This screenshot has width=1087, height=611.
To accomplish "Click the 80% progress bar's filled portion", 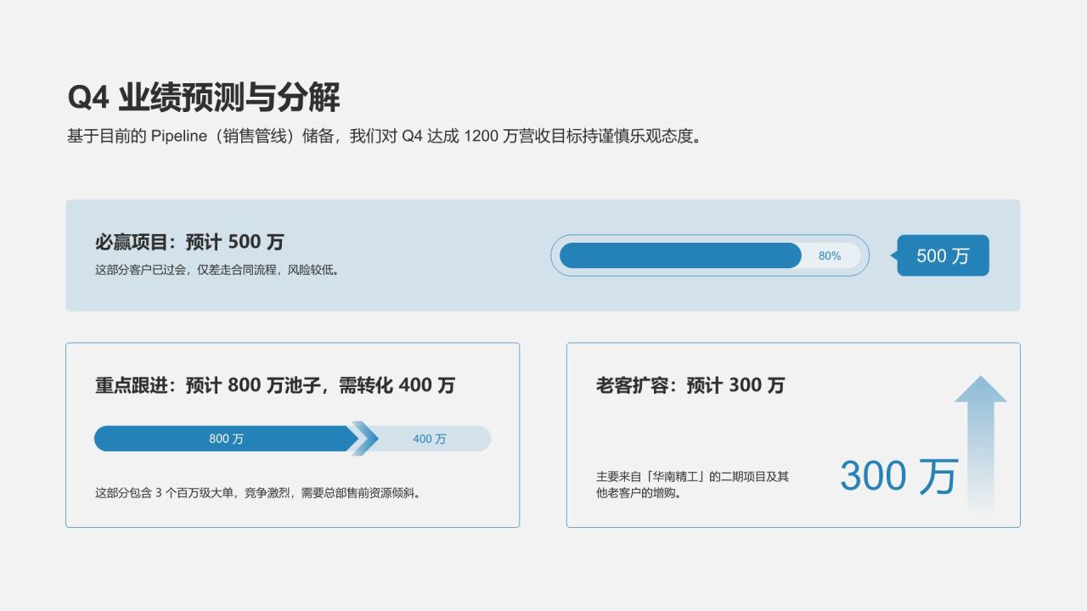I will pos(680,255).
